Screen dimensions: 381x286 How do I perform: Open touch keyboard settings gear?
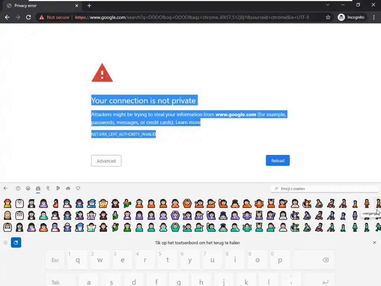coord(6,242)
